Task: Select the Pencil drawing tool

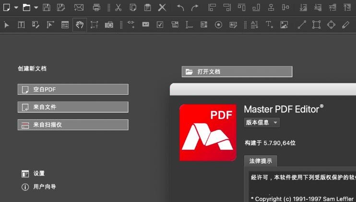Action: [346, 24]
